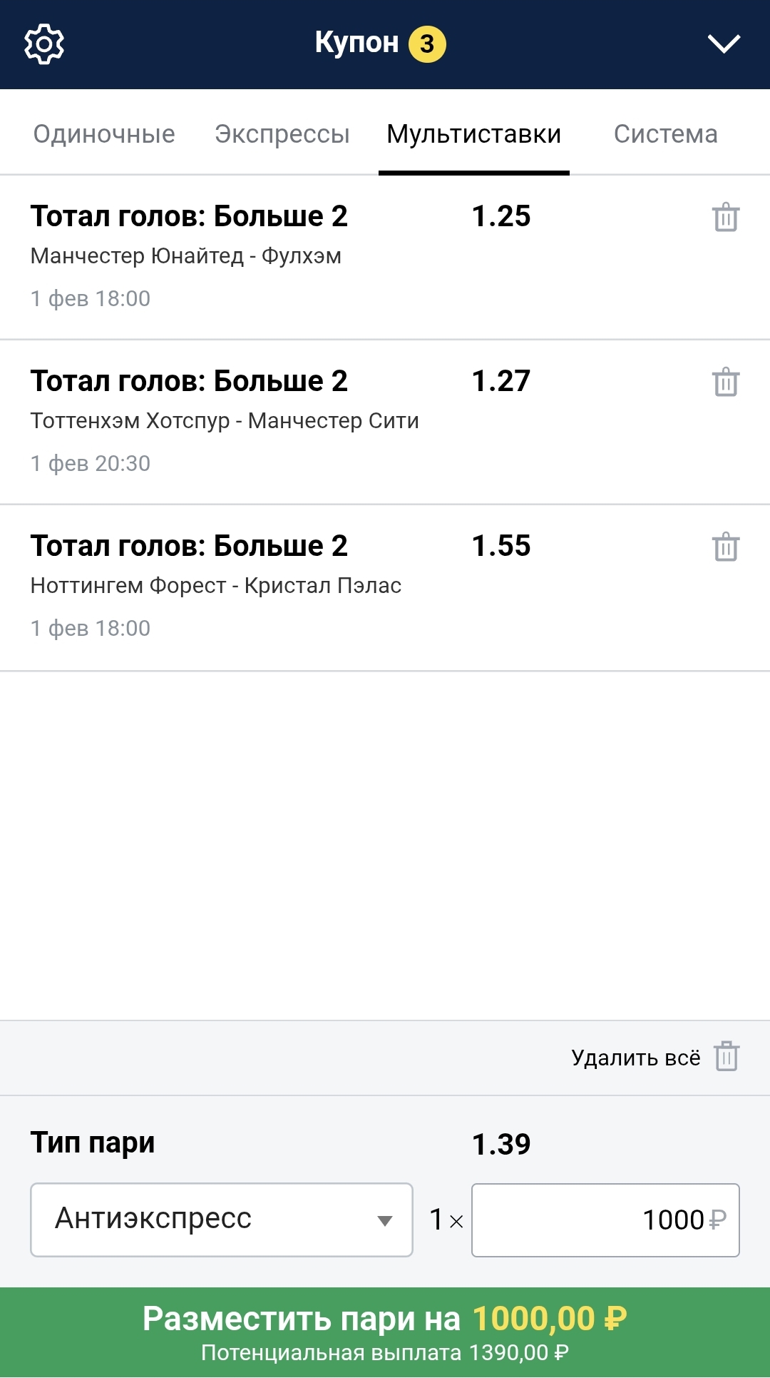Image resolution: width=770 pixels, height=1378 pixels.
Task: Select the Манчестер Юнайтед - Фулхэм bet title
Action: tap(188, 216)
